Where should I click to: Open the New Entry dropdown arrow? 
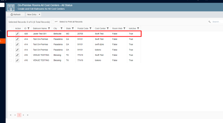pyautogui.click(x=39, y=14)
